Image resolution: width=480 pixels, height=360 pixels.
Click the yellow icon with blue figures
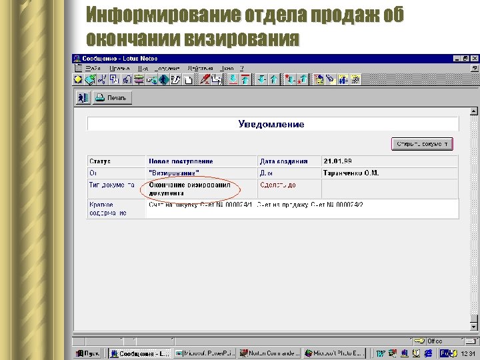pos(343,79)
